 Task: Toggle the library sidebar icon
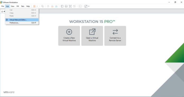click(x=62, y=6)
